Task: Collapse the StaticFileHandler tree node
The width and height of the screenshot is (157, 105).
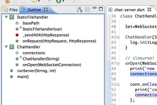Action: click(x=6, y=17)
